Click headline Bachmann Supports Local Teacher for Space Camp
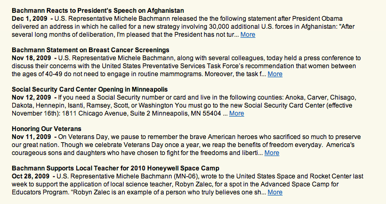The width and height of the screenshot is (386, 204). pos(116,168)
